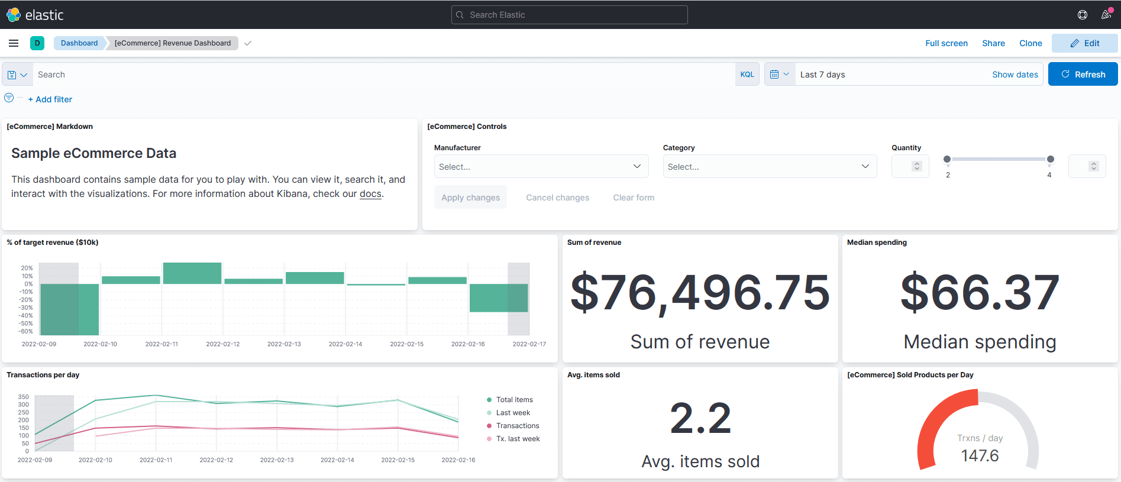Click the Edit button
Screen dimensions: 1121x482
[1084, 43]
